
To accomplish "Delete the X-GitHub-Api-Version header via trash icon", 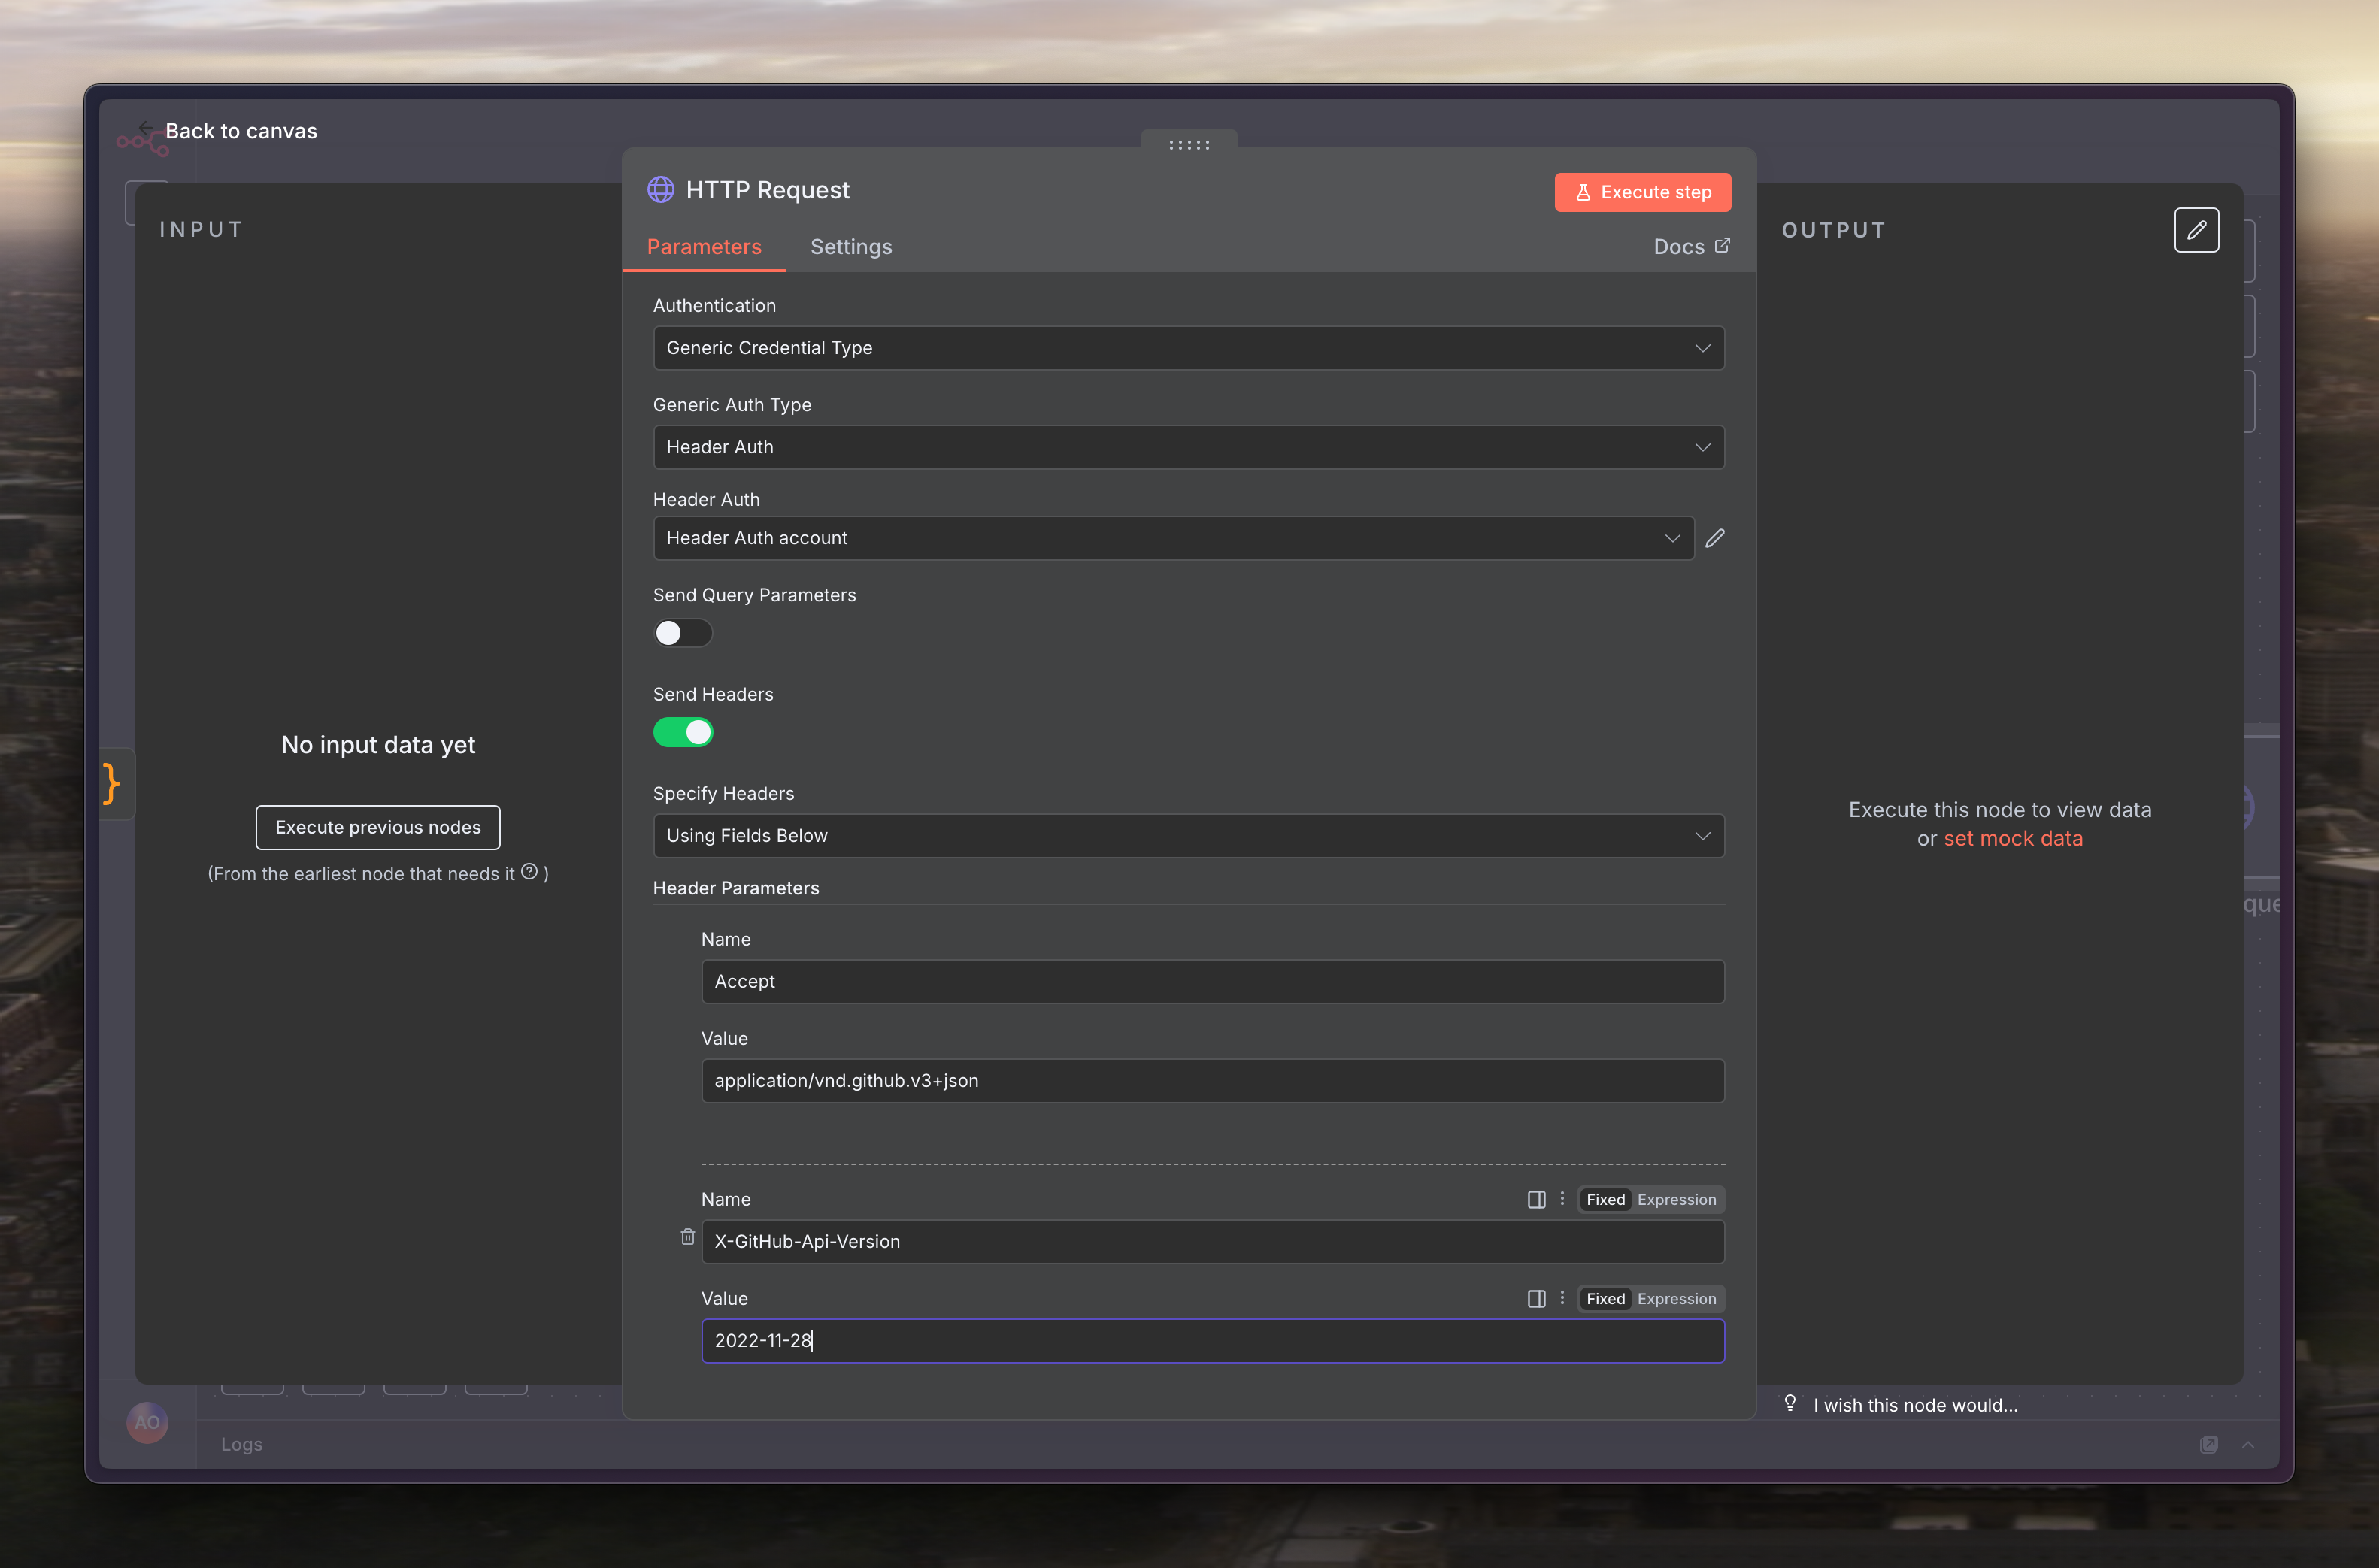I will pos(688,1237).
